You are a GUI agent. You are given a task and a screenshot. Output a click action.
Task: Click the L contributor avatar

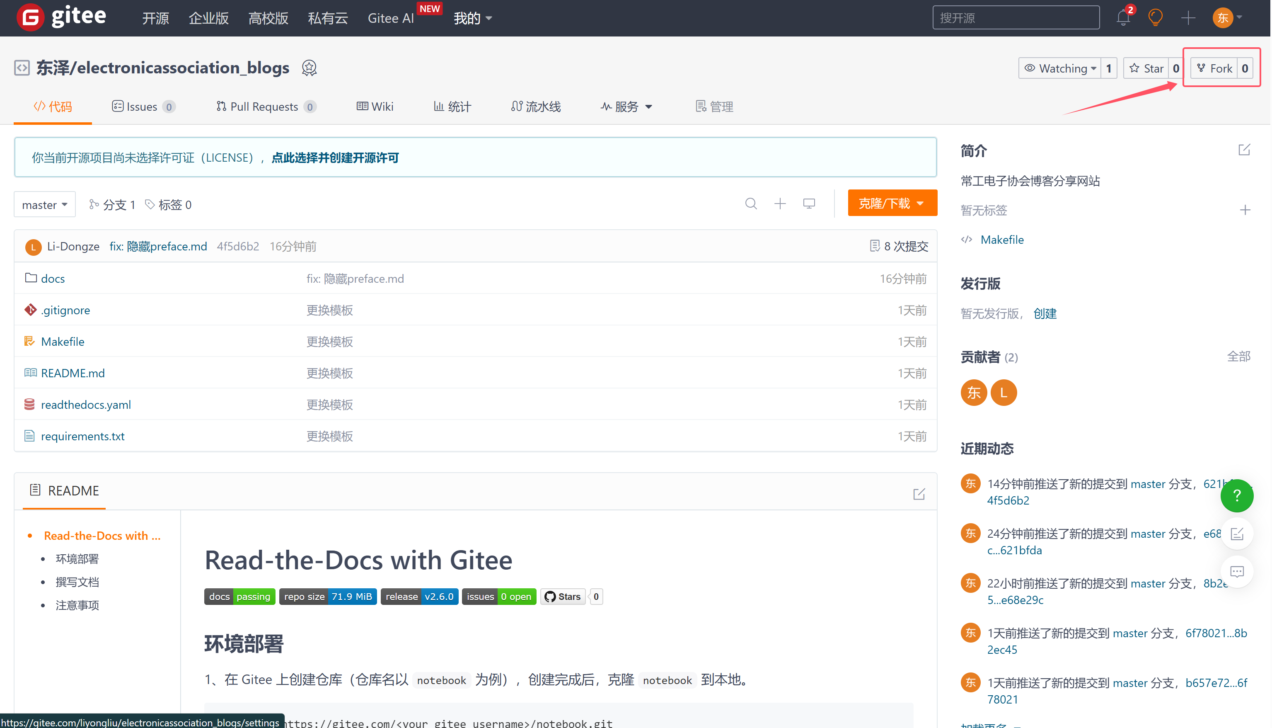click(x=1003, y=393)
